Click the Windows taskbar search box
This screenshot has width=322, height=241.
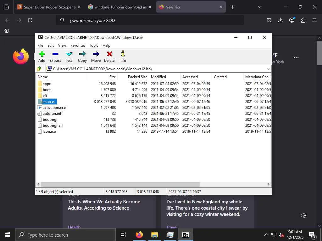coord(65,235)
